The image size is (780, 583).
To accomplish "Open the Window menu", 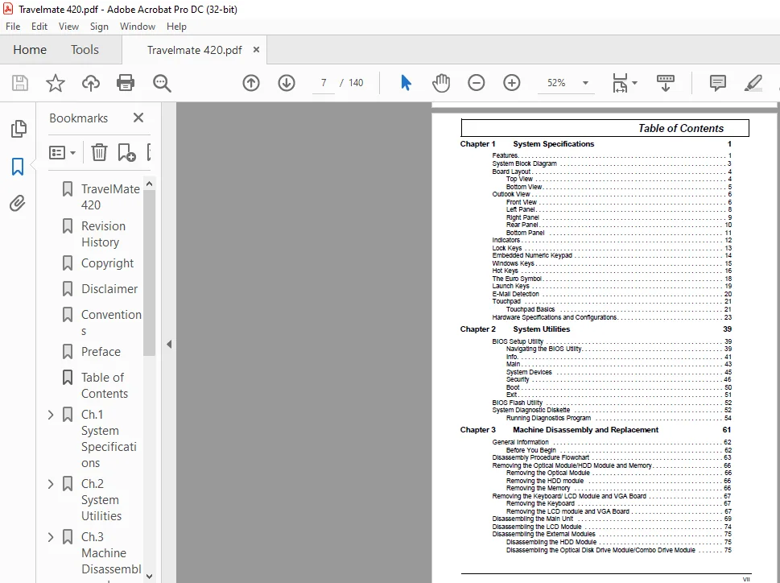I will click(138, 27).
